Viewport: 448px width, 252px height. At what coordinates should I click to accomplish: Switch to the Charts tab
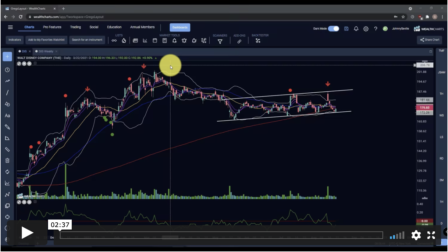click(29, 27)
